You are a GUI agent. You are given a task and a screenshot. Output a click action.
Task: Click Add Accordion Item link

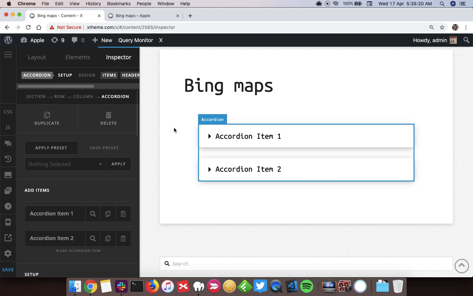(78, 251)
